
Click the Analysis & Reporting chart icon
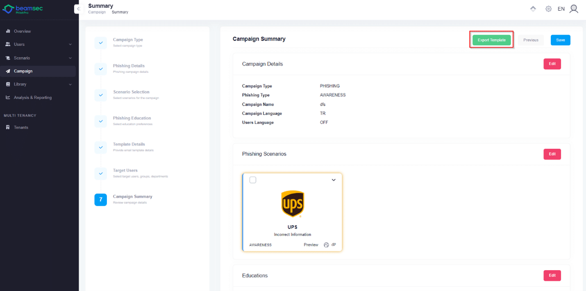(8, 97)
